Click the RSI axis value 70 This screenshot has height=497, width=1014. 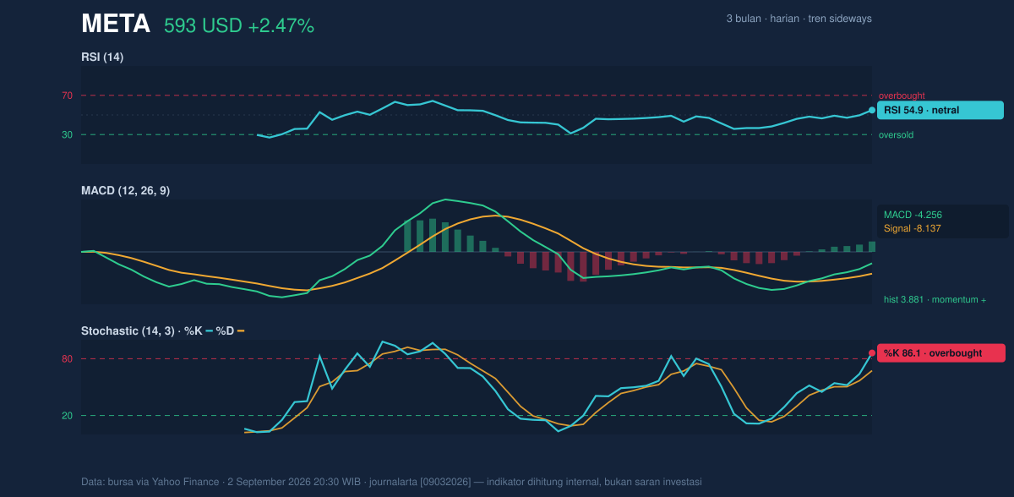67,96
